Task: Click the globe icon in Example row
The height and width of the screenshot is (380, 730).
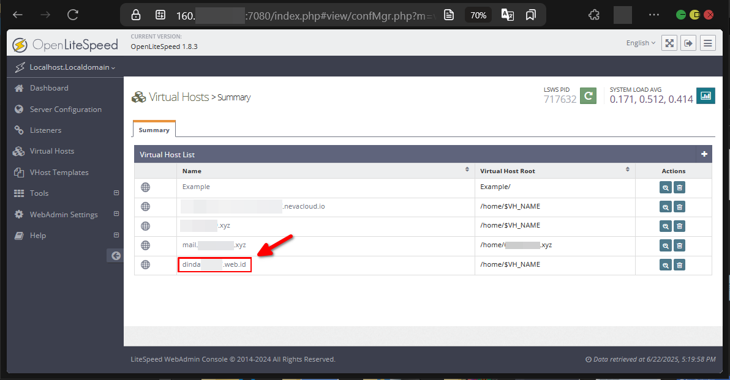Action: click(x=145, y=187)
